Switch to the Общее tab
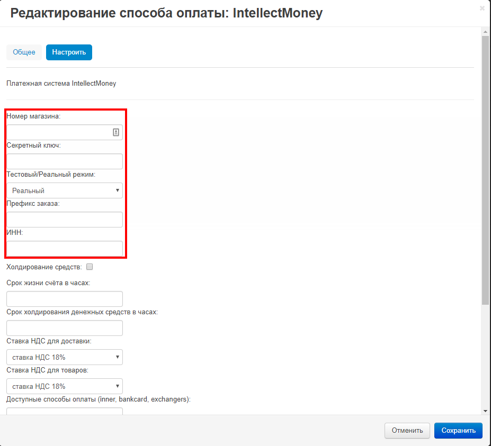The width and height of the screenshot is (491, 446). coord(24,52)
